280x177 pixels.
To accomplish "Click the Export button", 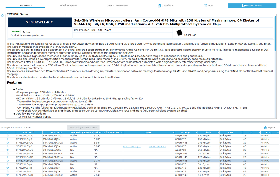I will [270, 127].
